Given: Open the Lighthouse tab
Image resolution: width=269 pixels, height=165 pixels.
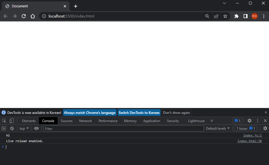Looking at the screenshot, I should tap(196, 121).
